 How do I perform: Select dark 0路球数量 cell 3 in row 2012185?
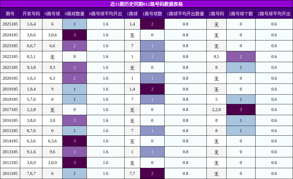[75, 163]
